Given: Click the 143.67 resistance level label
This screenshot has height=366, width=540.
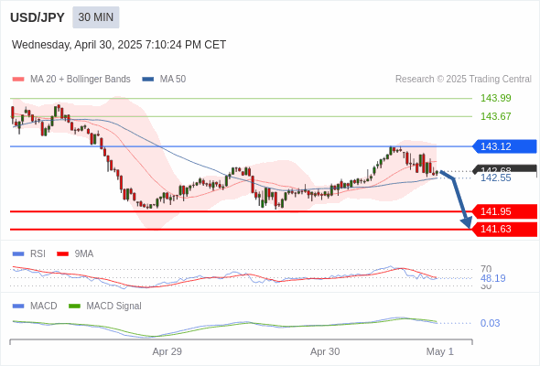Looking at the screenshot, I should (495, 116).
